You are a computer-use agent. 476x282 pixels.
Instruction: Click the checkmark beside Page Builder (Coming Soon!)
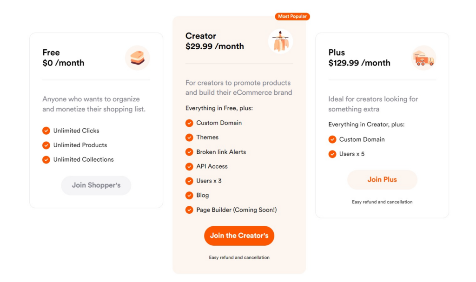[x=189, y=210]
